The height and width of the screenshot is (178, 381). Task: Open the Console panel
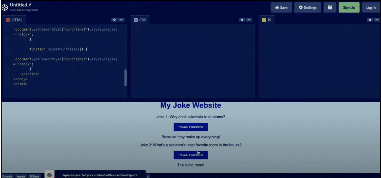(7, 176)
